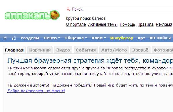
Task: Click the text starting Тысячи командоров сражаются
Action: click(x=90, y=71)
